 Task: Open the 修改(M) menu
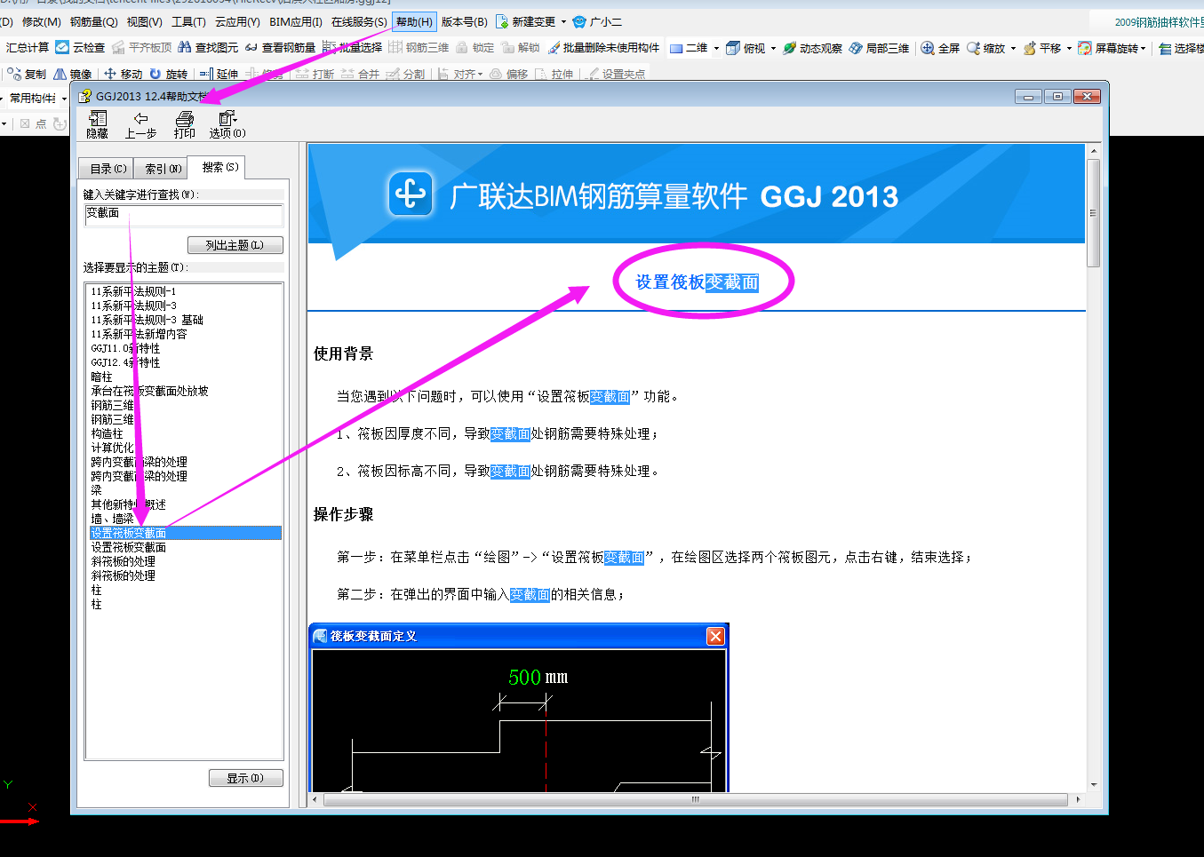tap(41, 21)
